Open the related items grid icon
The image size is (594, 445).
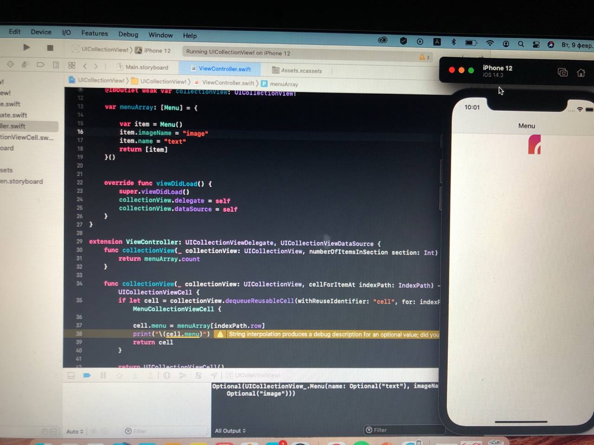tap(71, 65)
